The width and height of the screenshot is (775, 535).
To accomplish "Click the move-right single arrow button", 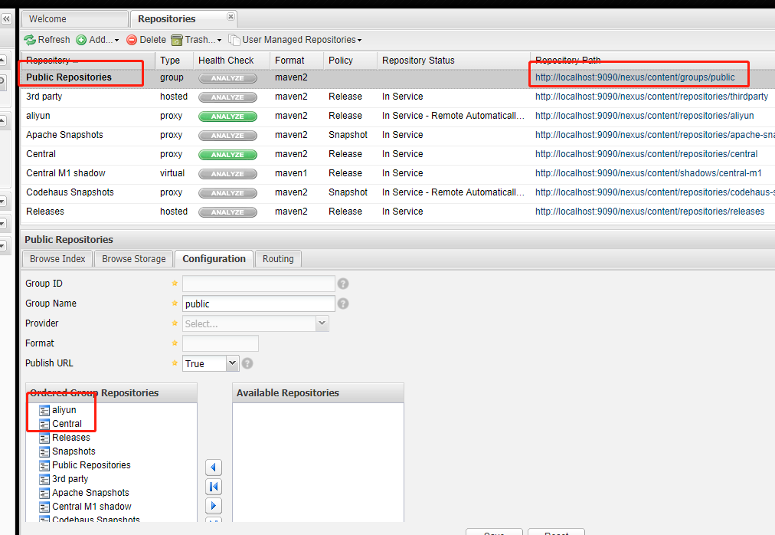I will [x=214, y=506].
